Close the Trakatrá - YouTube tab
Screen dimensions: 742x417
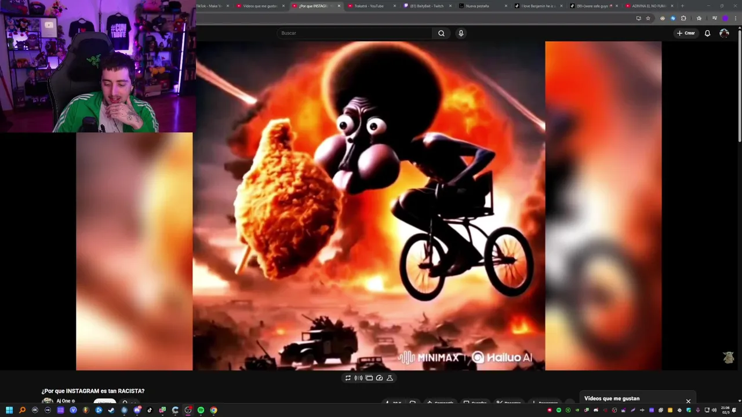395,6
